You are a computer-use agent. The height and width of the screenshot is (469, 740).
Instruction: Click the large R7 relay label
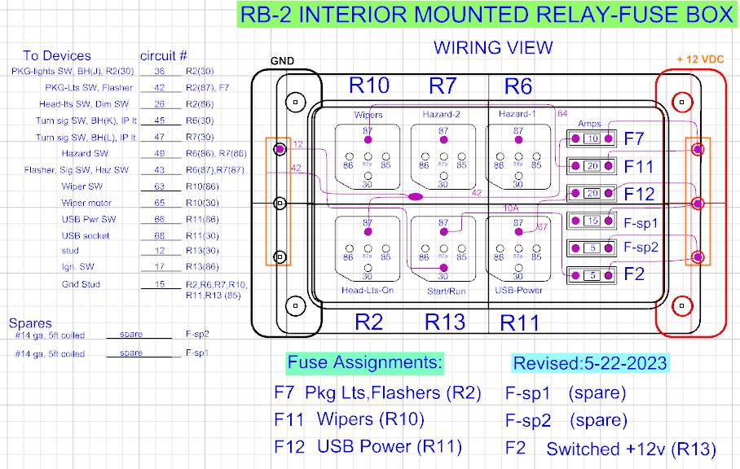pyautogui.click(x=443, y=85)
